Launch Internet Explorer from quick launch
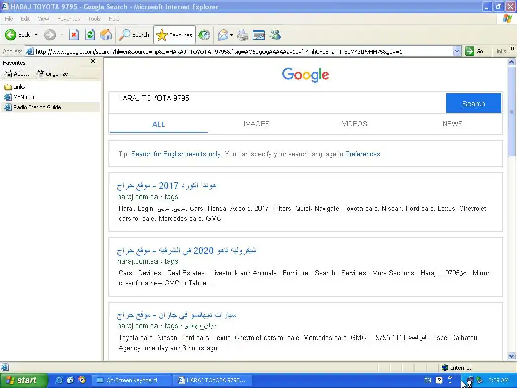 (59, 380)
